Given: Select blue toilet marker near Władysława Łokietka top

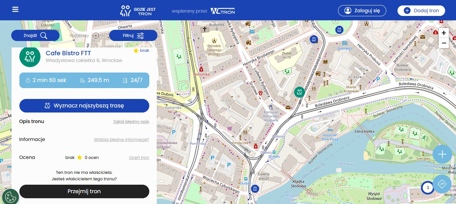Looking at the screenshot, I should [314, 39].
